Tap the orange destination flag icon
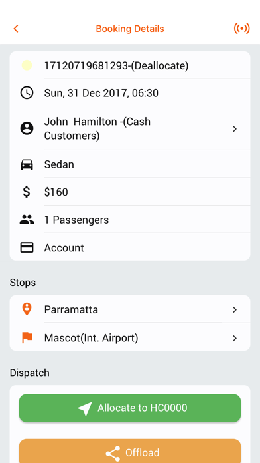 tap(27, 337)
